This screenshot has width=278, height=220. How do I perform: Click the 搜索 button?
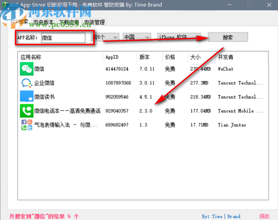[x=228, y=37]
